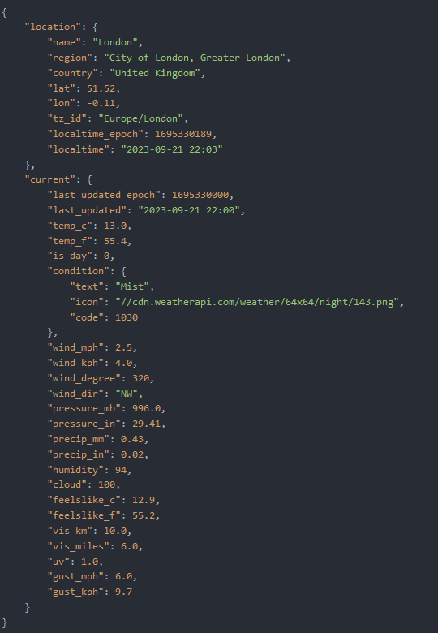Click the condition code 1030
438x633 pixels.
[127, 317]
